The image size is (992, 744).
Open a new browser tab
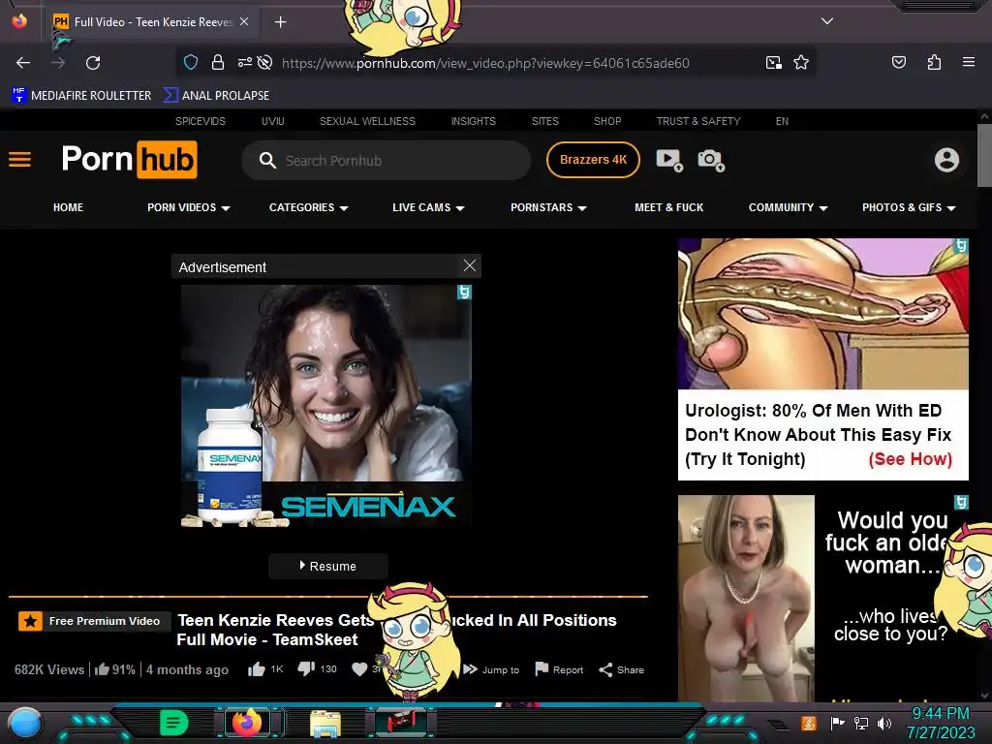[280, 22]
